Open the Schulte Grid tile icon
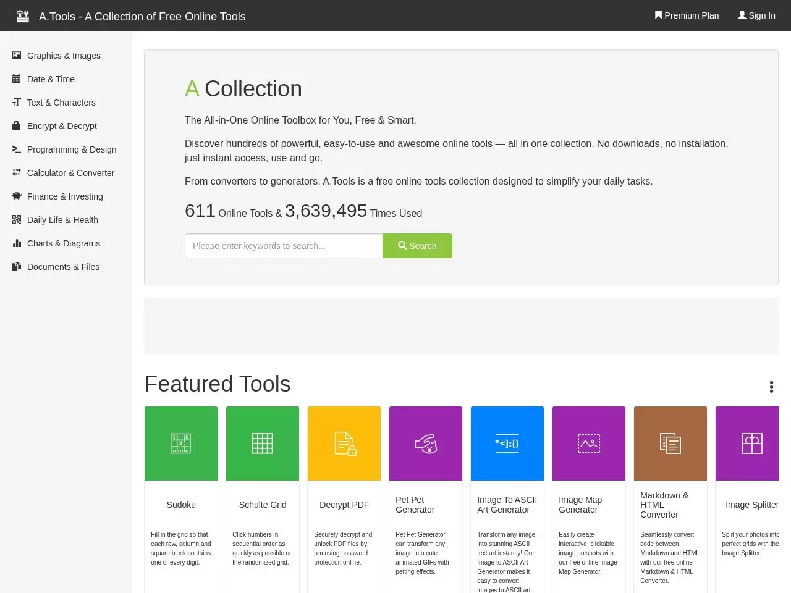Image resolution: width=791 pixels, height=593 pixels. click(x=263, y=444)
